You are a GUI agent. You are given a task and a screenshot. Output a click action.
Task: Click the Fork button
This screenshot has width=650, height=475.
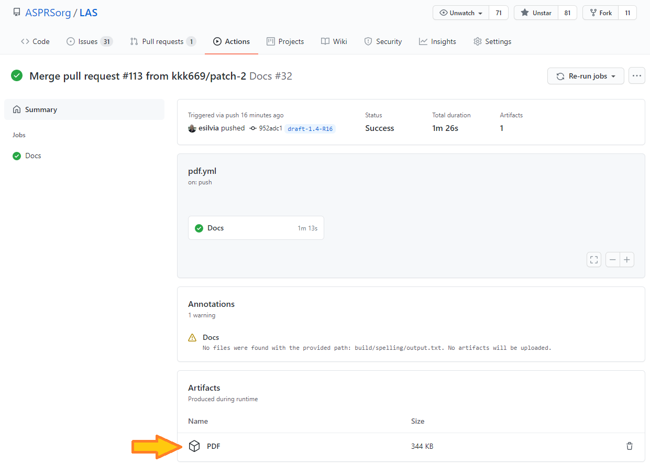[x=600, y=13]
